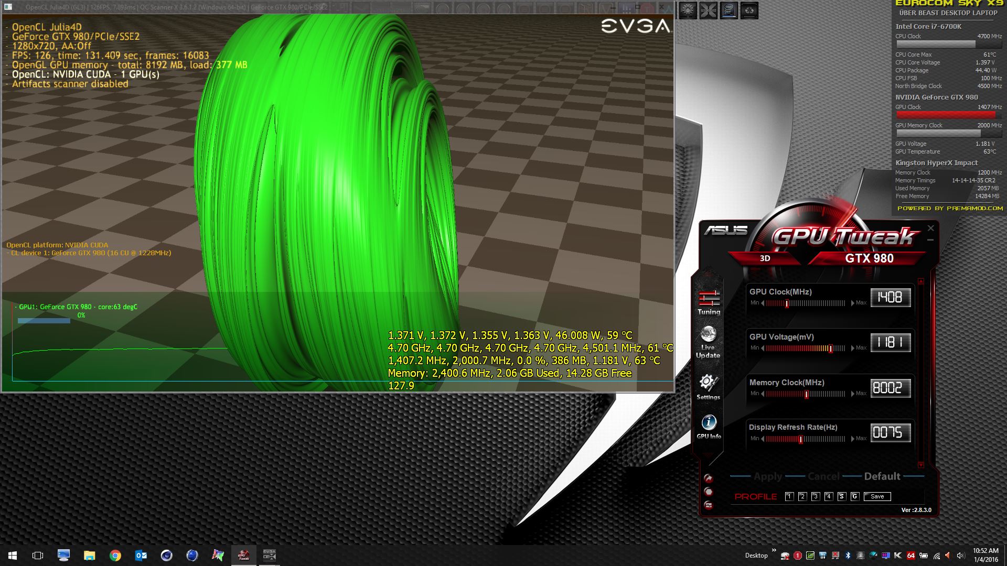Open the colorful arrow app on taskbar

pos(218,556)
